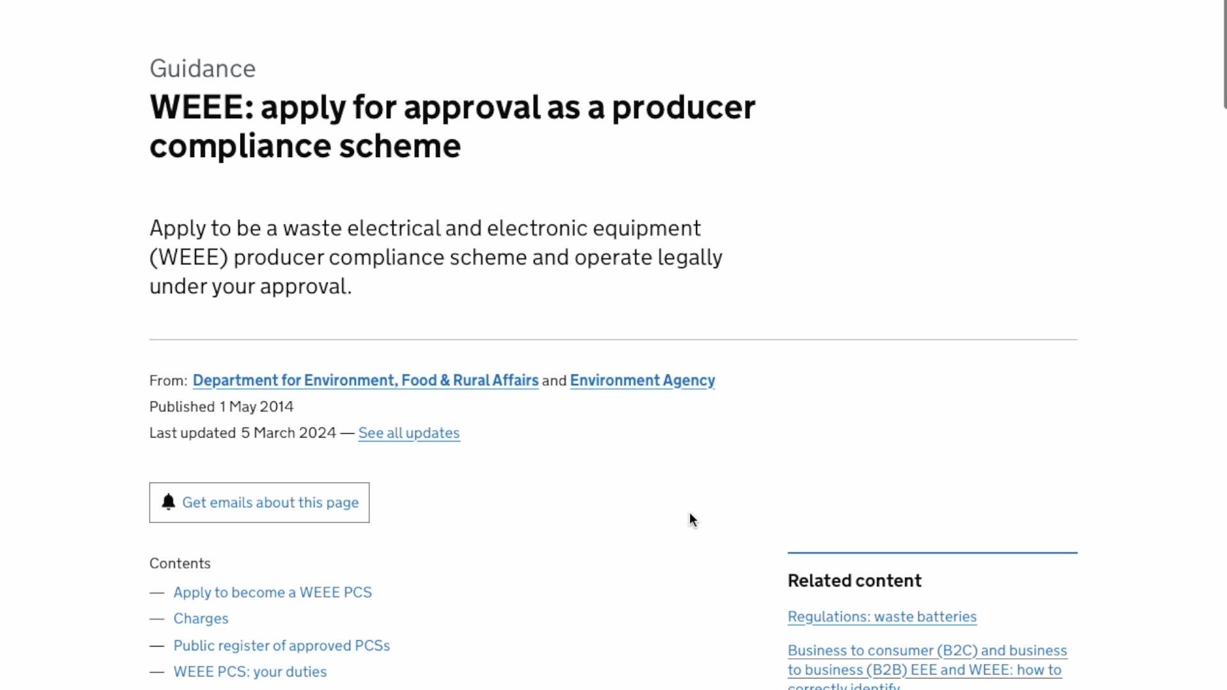Click the Guidance label above the title
Screen dimensions: 1227x690
[x=203, y=68]
